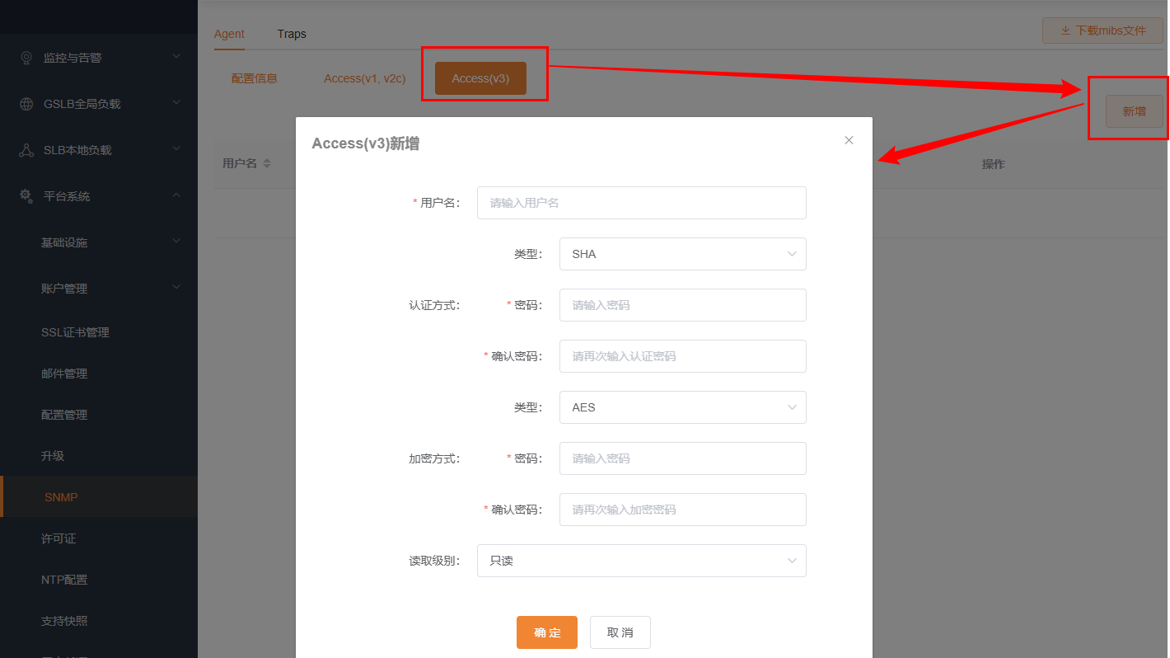Switch to the Traps tab
Viewport: 1170px width, 658px height.
tap(291, 34)
